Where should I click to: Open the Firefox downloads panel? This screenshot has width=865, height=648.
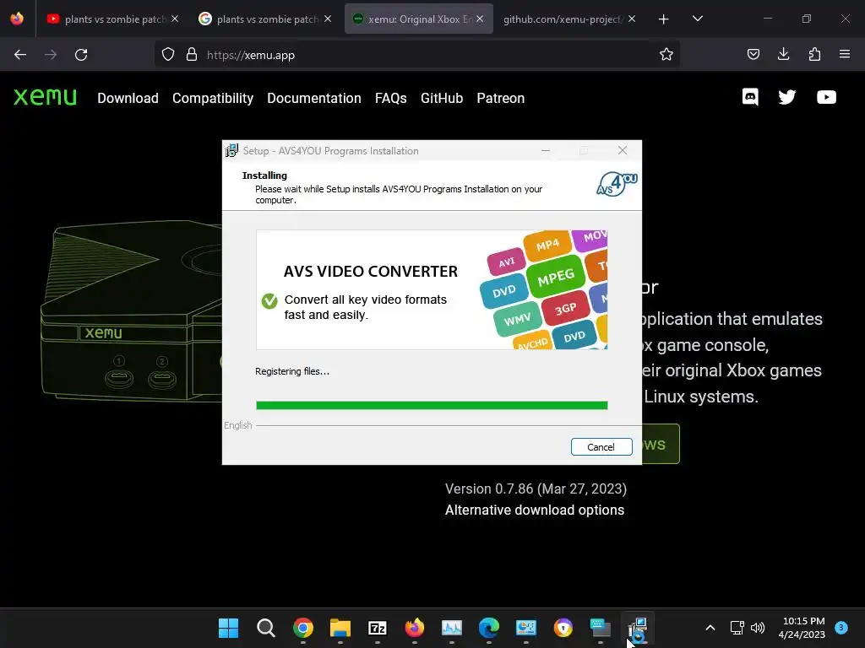783,54
